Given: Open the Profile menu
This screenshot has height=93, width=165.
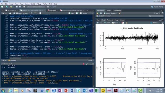Looking at the screenshot, I should click(x=45, y=4).
